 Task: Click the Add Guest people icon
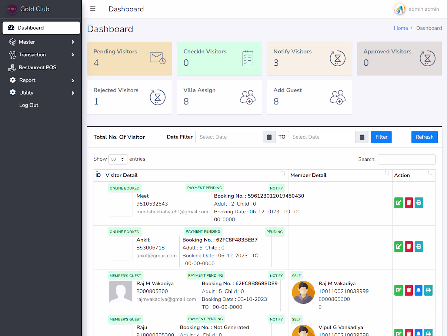click(x=338, y=97)
